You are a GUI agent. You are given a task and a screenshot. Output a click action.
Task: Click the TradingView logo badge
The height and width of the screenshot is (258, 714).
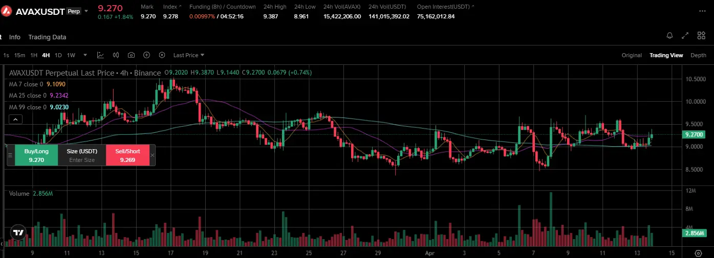pos(18,232)
